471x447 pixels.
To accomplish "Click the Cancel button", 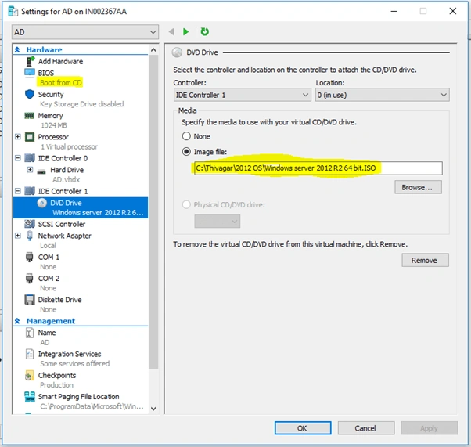I will 366,428.
